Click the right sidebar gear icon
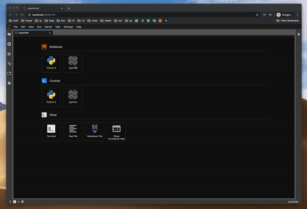307x209 pixels. pos(299,34)
